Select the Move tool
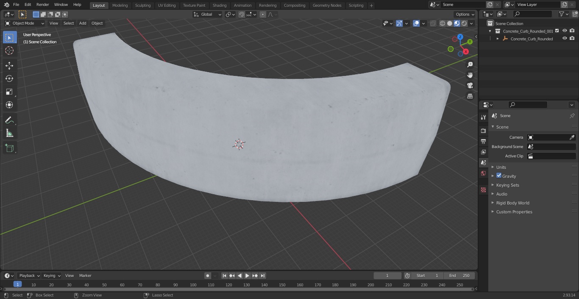The height and width of the screenshot is (299, 579). (9, 65)
